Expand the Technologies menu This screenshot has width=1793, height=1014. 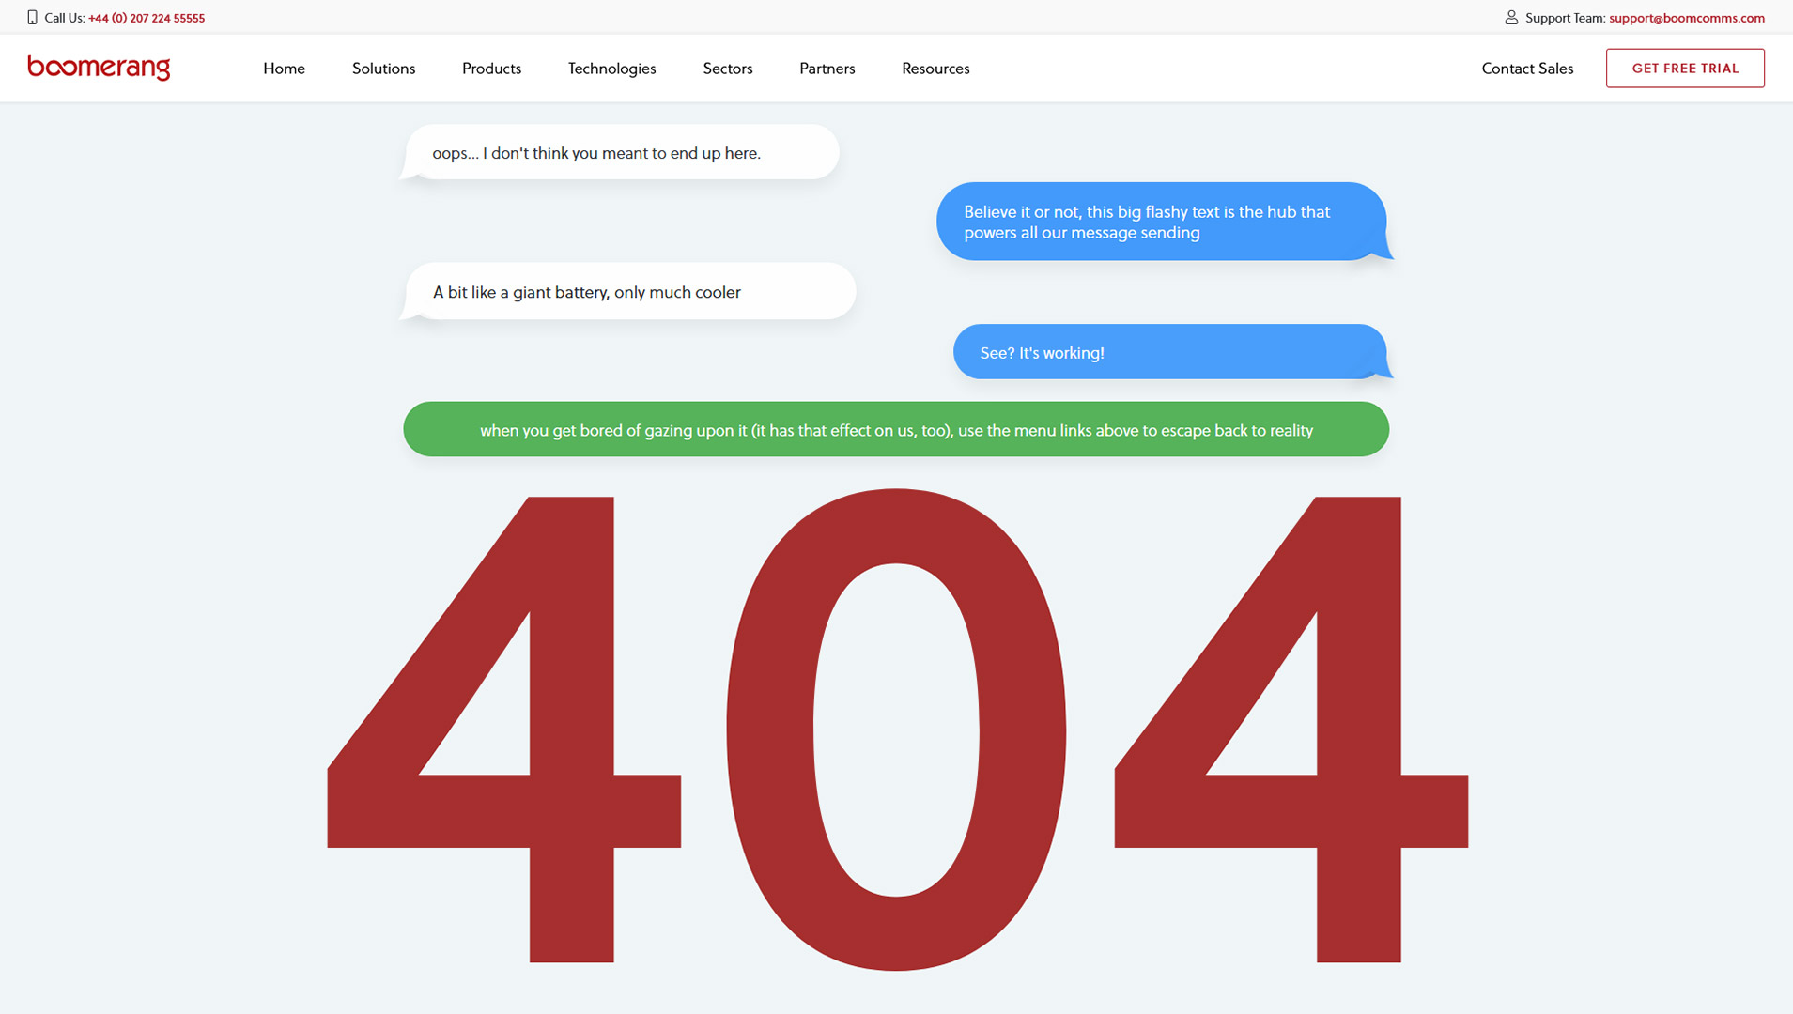611,69
